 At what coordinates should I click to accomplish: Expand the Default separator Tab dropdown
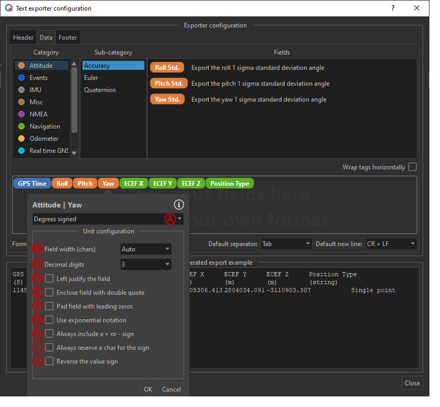[286, 244]
